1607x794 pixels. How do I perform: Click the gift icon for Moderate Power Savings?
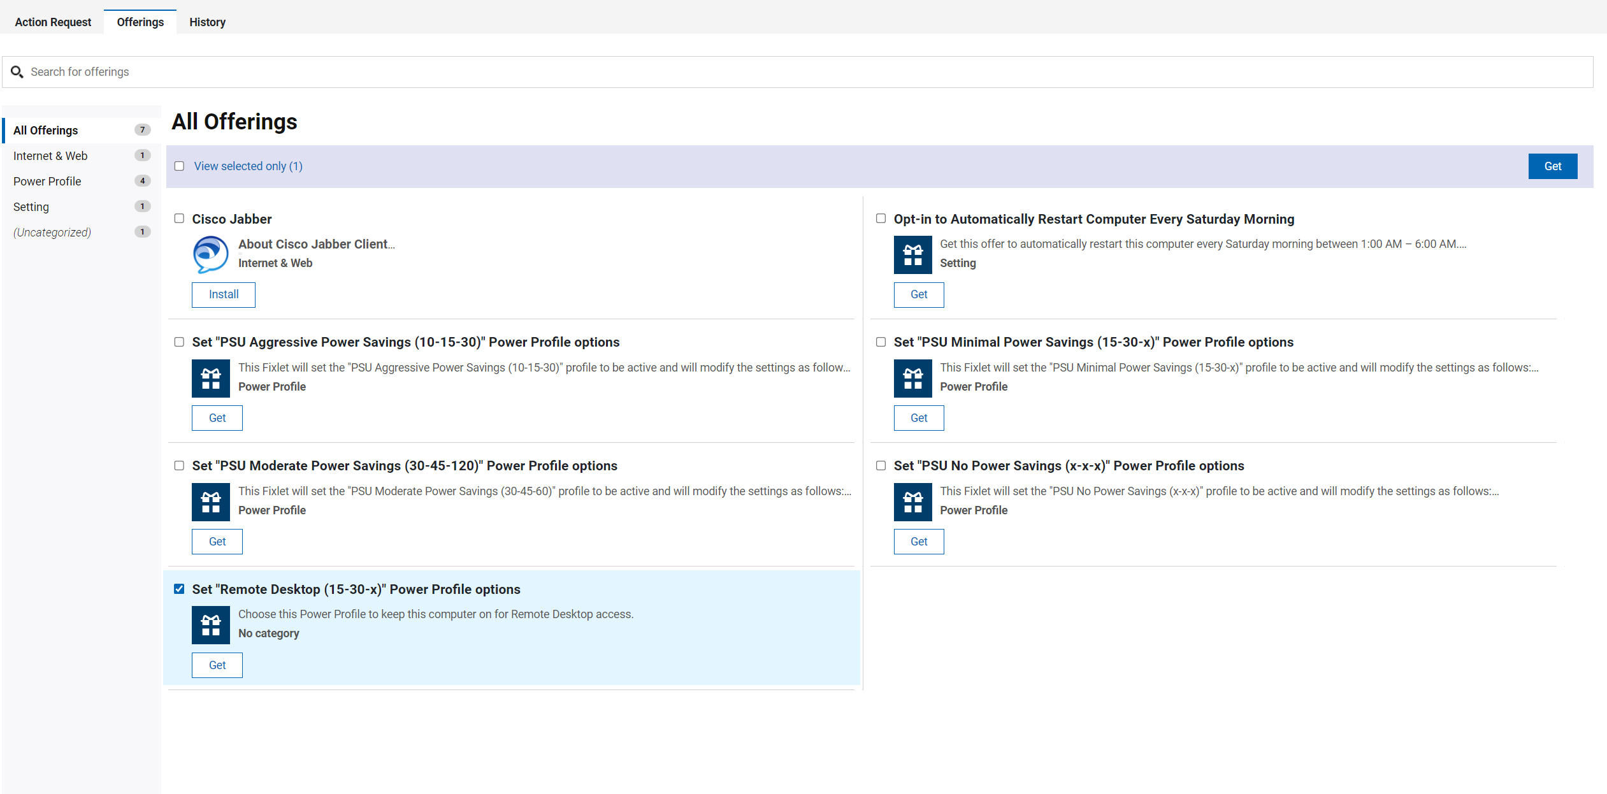[x=210, y=502]
